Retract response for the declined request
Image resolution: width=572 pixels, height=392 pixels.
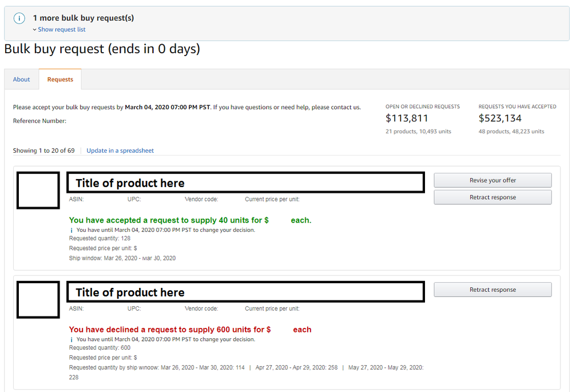[492, 289]
